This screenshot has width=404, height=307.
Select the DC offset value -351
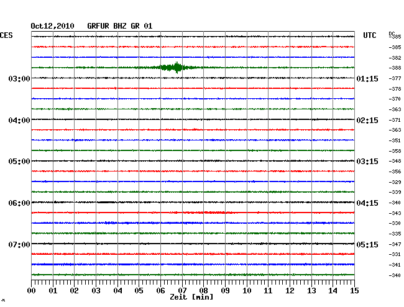(x=395, y=140)
